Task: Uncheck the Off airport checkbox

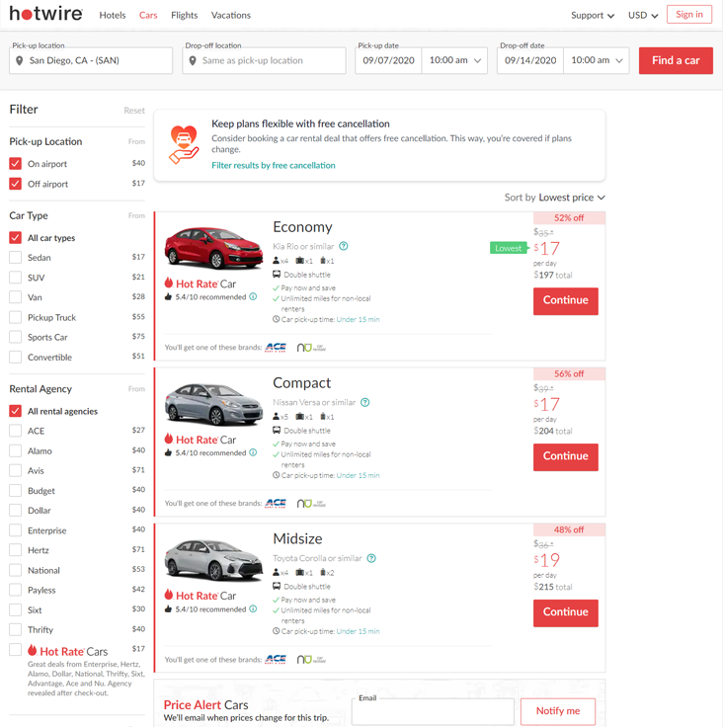Action: pyautogui.click(x=15, y=184)
